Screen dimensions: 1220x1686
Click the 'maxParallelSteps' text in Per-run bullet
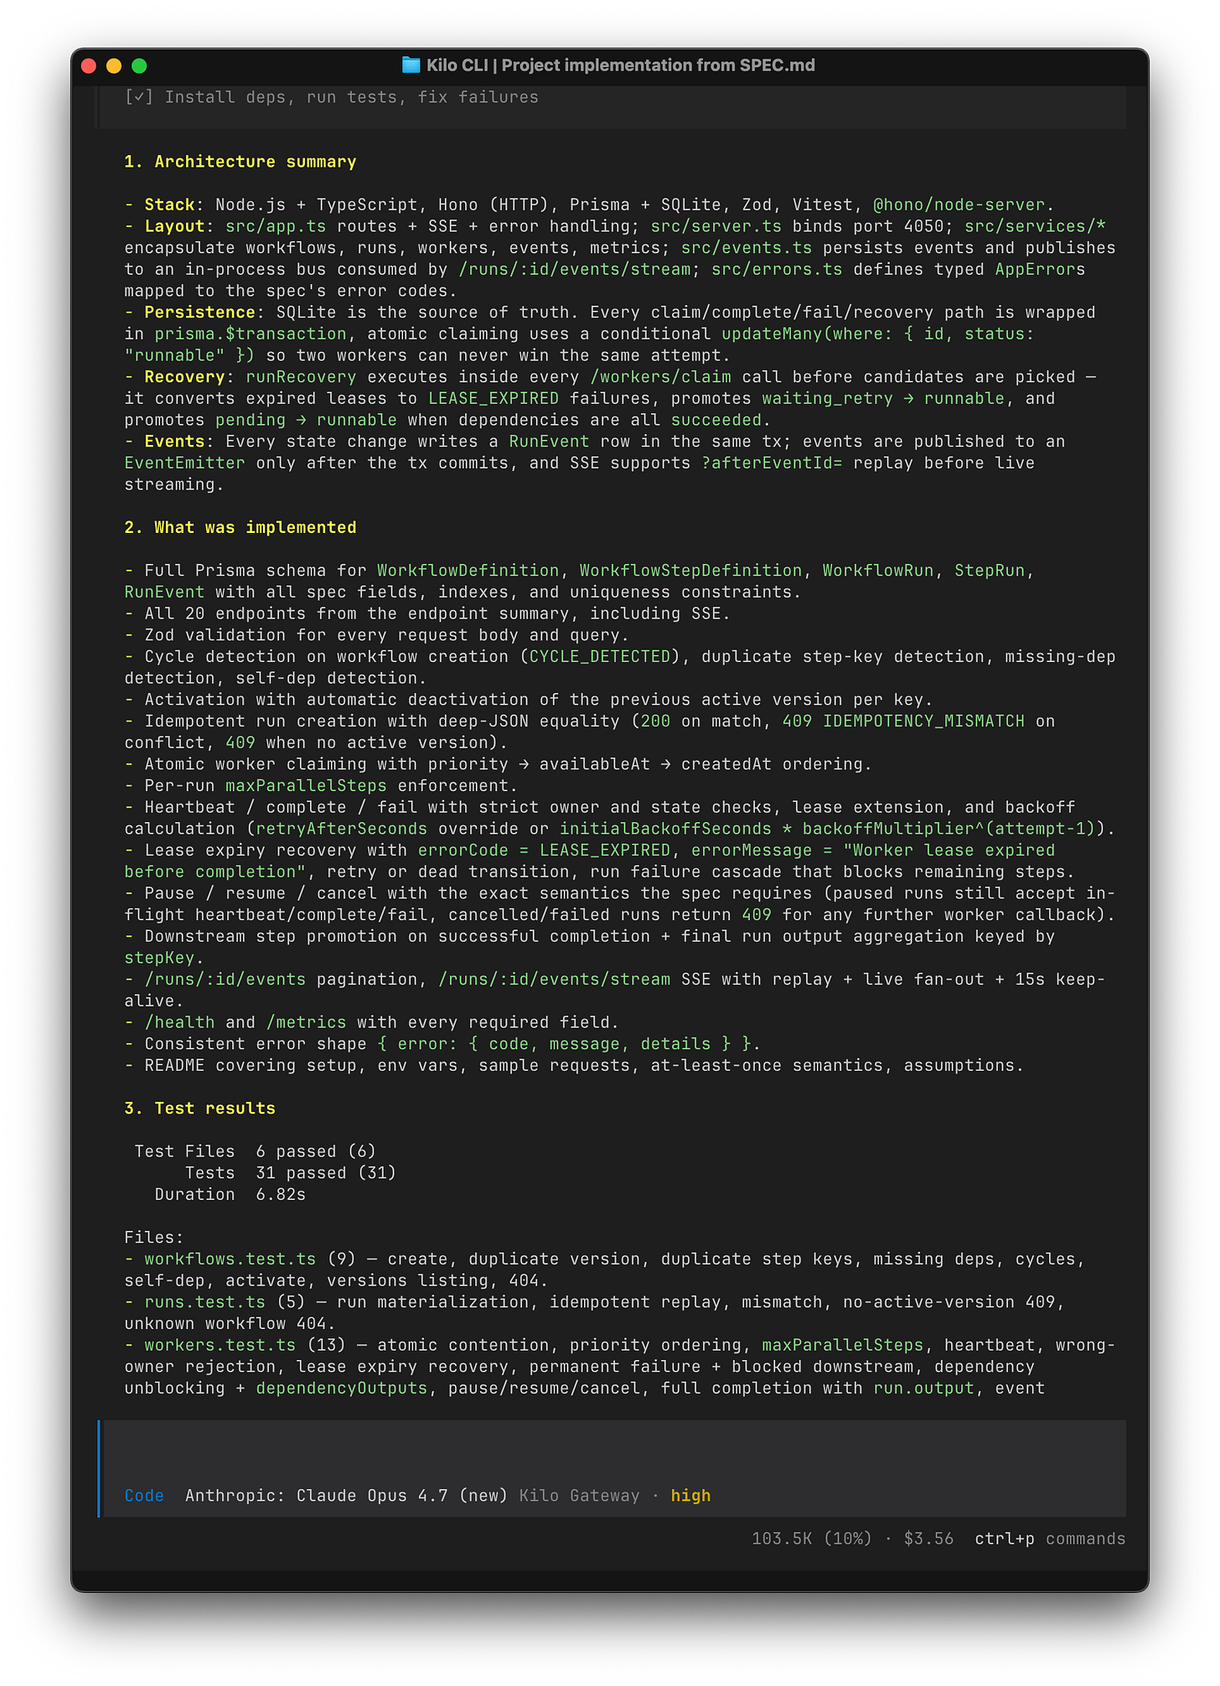[x=306, y=785]
